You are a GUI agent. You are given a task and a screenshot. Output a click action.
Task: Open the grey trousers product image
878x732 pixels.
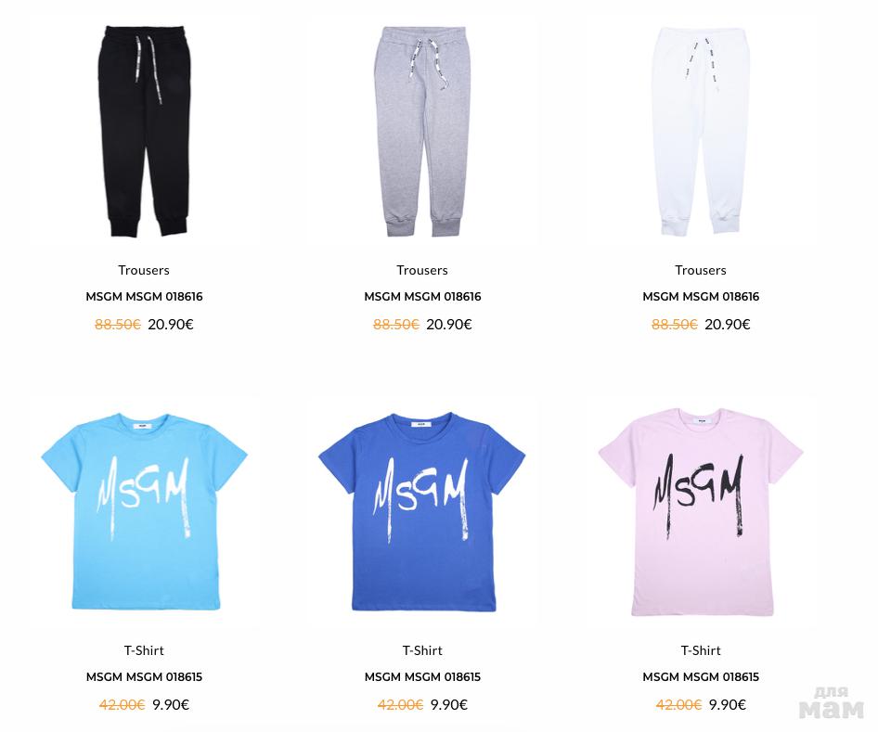(x=421, y=131)
